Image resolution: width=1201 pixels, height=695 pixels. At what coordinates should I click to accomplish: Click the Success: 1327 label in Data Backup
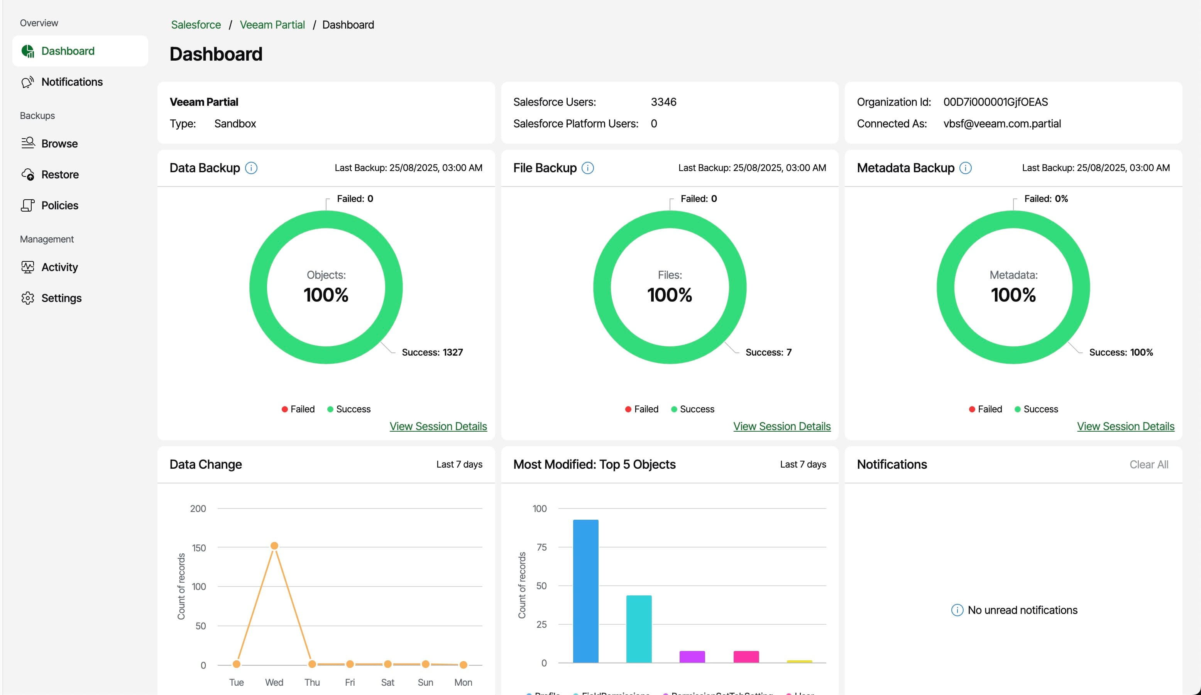(x=432, y=352)
